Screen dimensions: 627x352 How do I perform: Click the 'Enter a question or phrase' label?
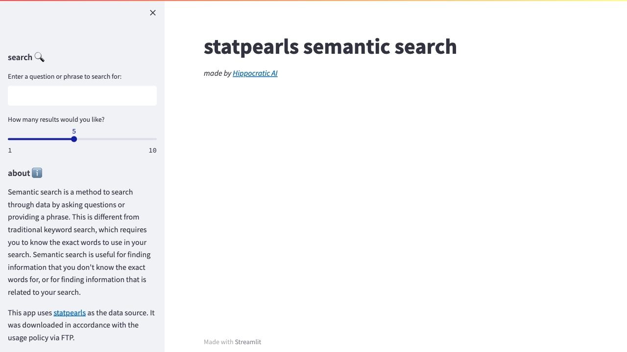65,77
